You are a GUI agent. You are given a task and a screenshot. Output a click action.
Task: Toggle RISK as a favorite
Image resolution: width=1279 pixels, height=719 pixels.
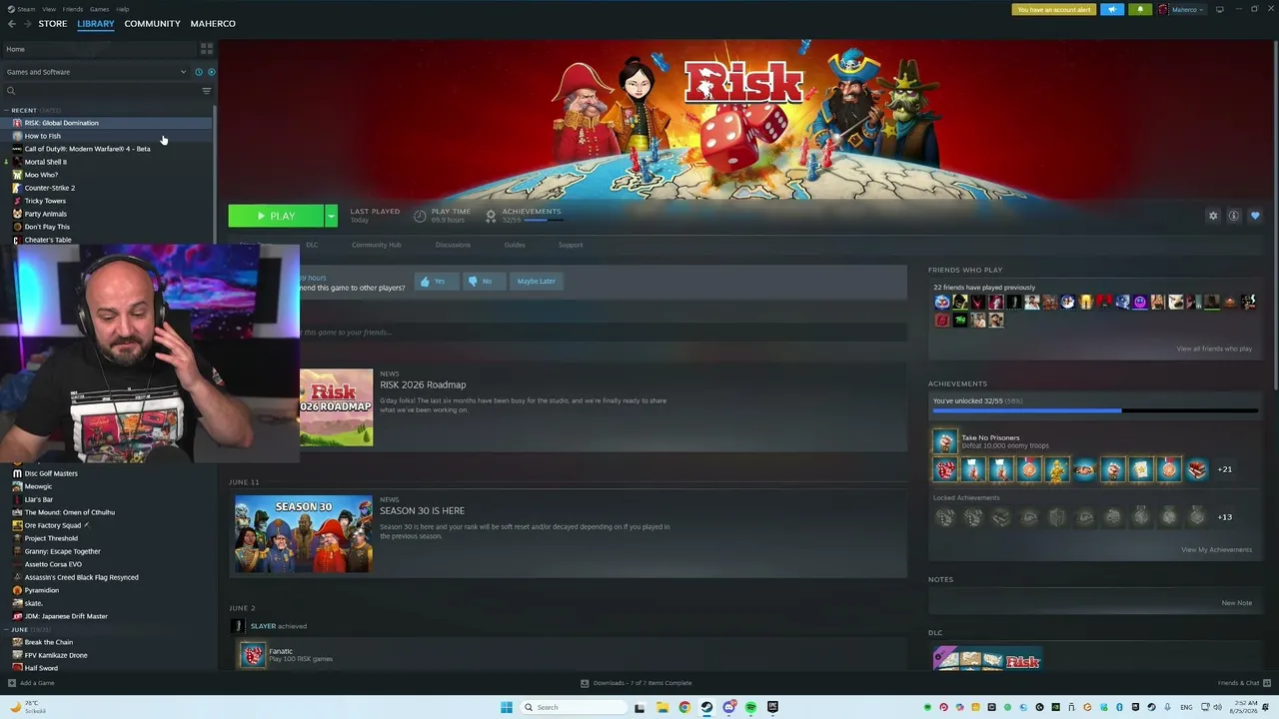(1255, 216)
